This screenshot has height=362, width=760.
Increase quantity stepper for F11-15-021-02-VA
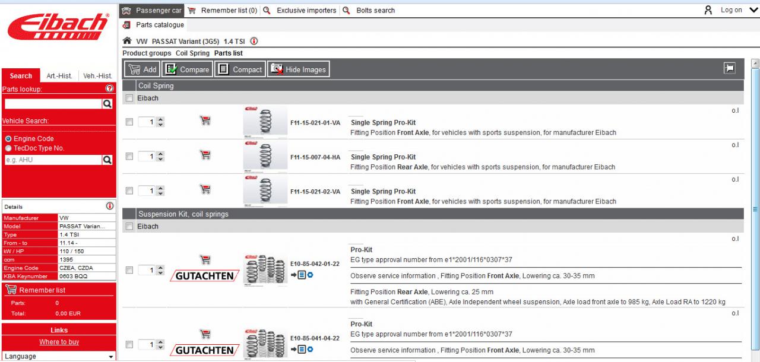[160, 188]
